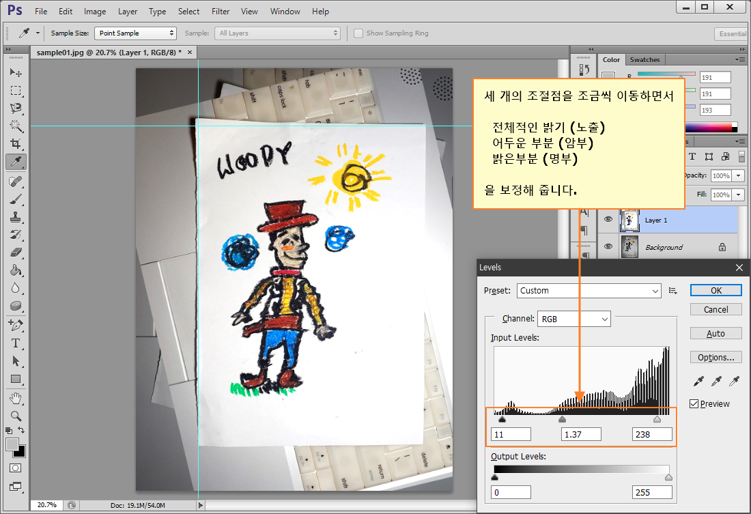This screenshot has width=751, height=514.
Task: Change the screen mode icon
Action: tap(15, 487)
